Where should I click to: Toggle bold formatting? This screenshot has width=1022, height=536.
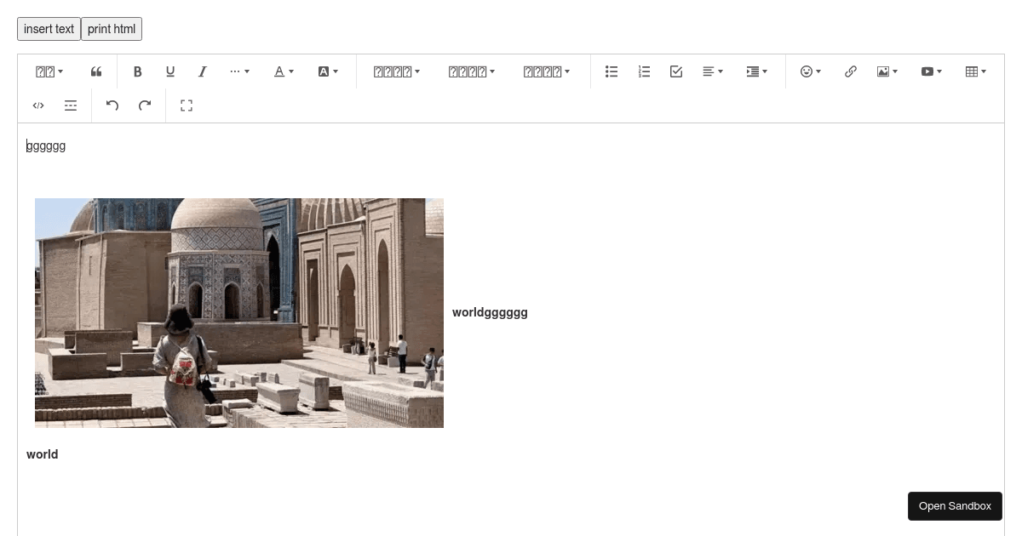[138, 71]
